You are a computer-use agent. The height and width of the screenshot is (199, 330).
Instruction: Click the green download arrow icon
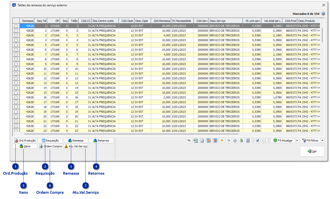241,141
